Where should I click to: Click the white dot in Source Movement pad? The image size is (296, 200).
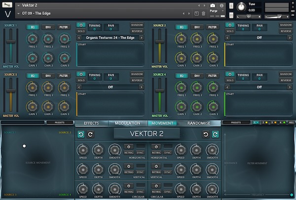click(24, 146)
